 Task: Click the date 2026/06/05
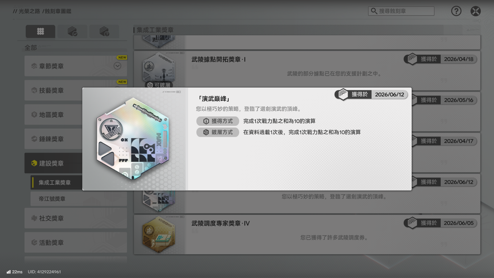[459, 223]
